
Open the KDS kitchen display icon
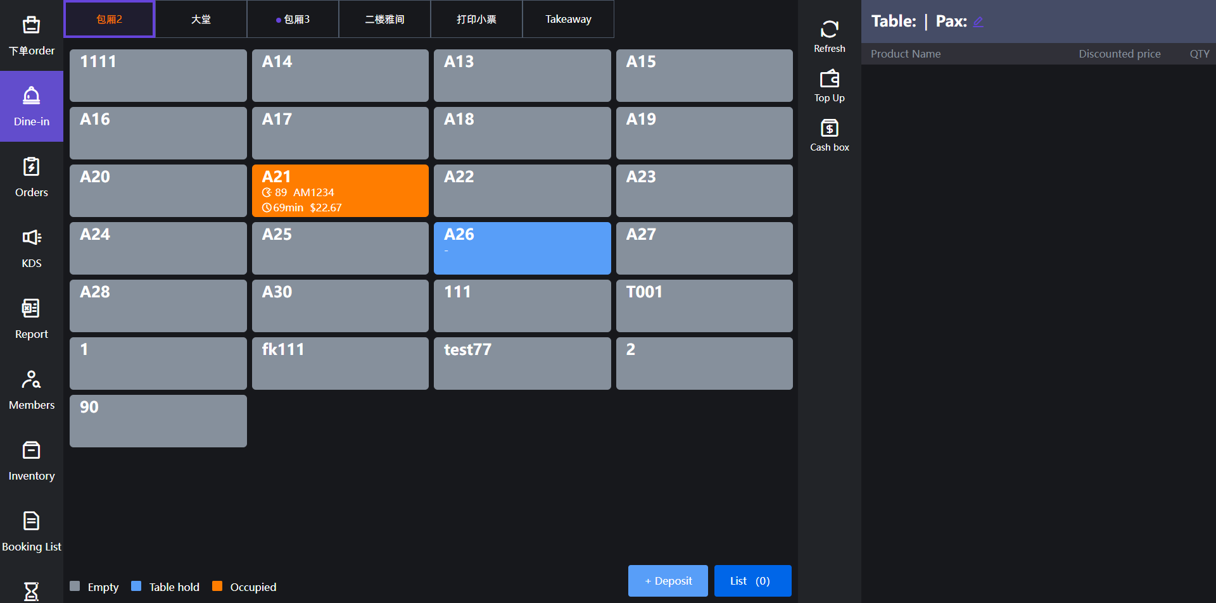point(31,238)
